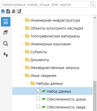Viewport: 97px width, 111px height.
Task: Click the scrollbar up arrow
Action: click(95, 18)
